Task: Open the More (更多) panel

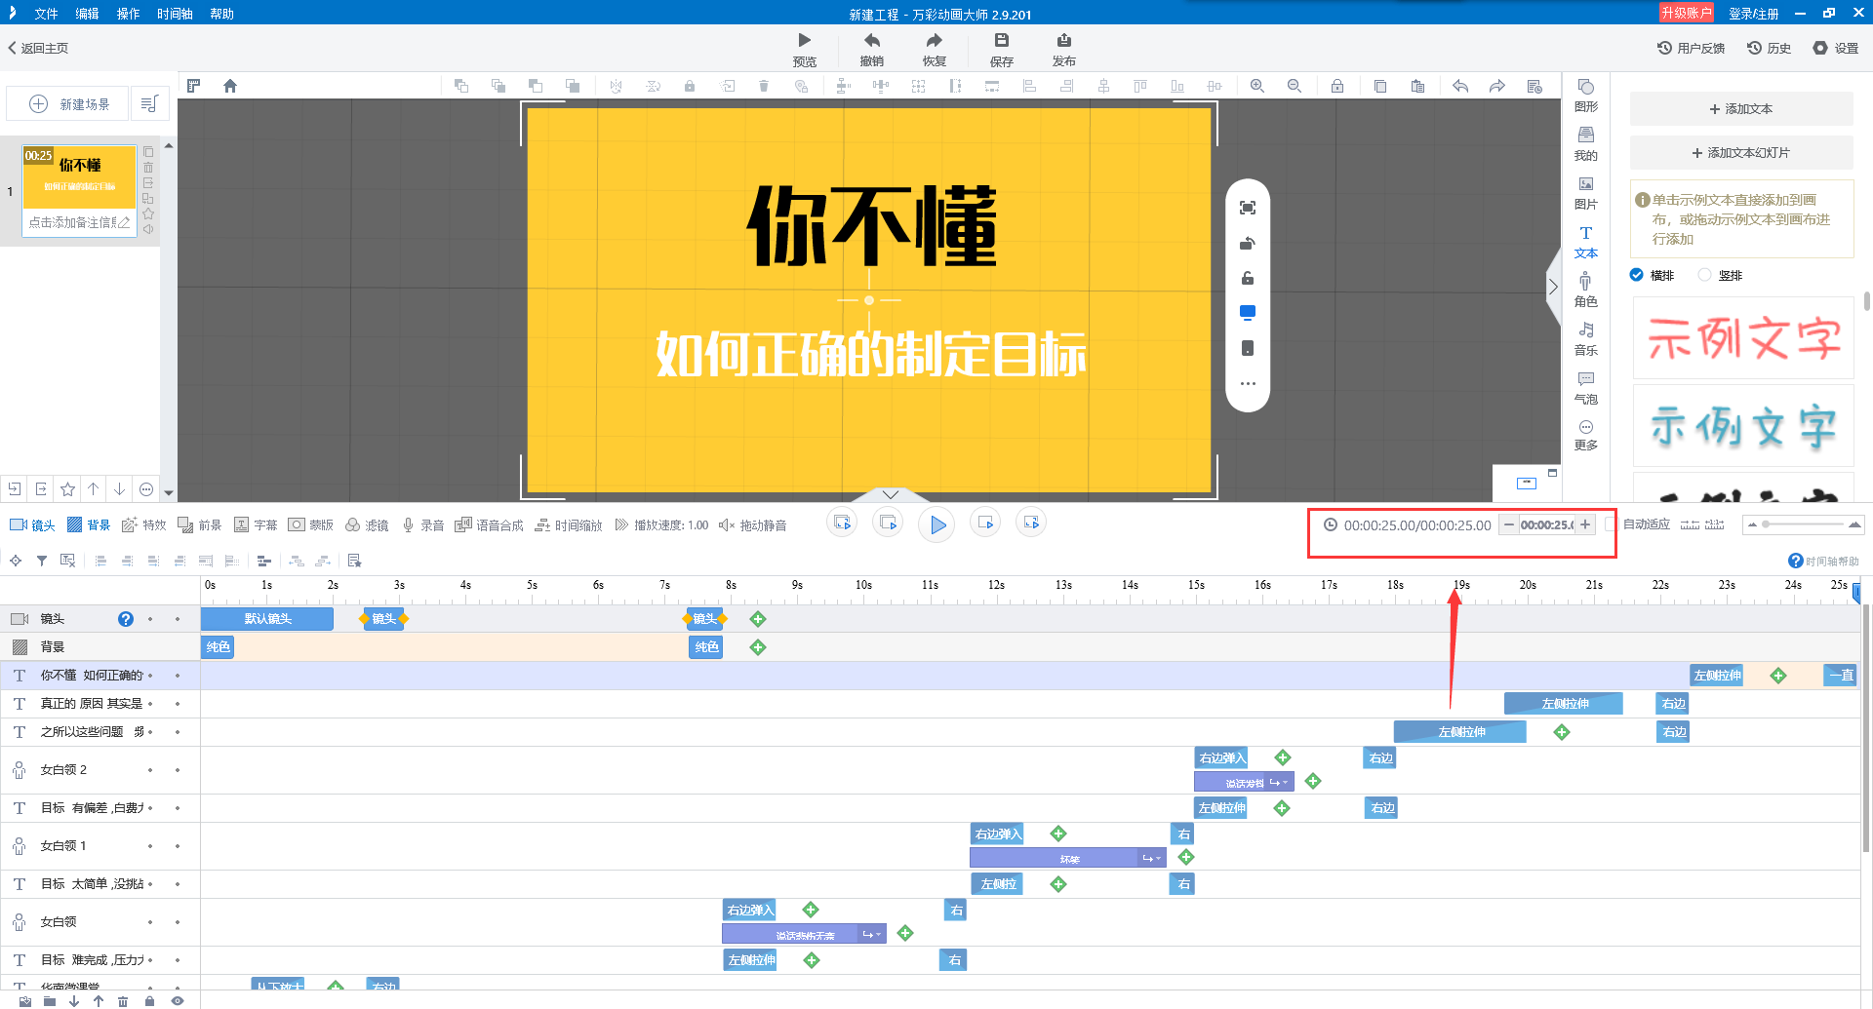Action: 1586,435
